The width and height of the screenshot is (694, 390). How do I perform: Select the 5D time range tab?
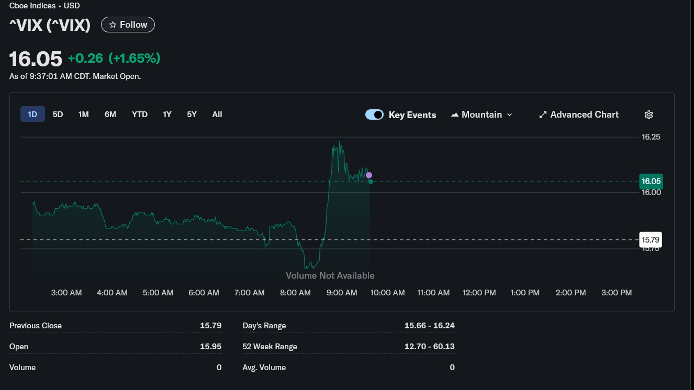pyautogui.click(x=58, y=114)
